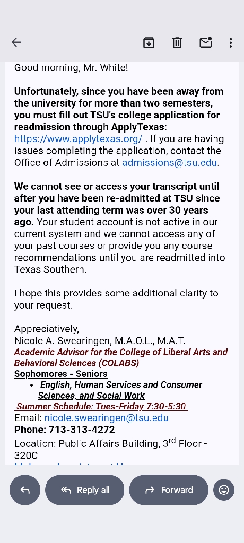This screenshot has width=244, height=543.
Task: Mark the message as unread envelope icon
Action: point(205,42)
